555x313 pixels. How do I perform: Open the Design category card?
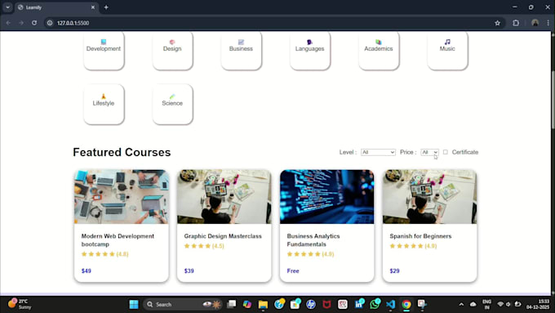(172, 51)
